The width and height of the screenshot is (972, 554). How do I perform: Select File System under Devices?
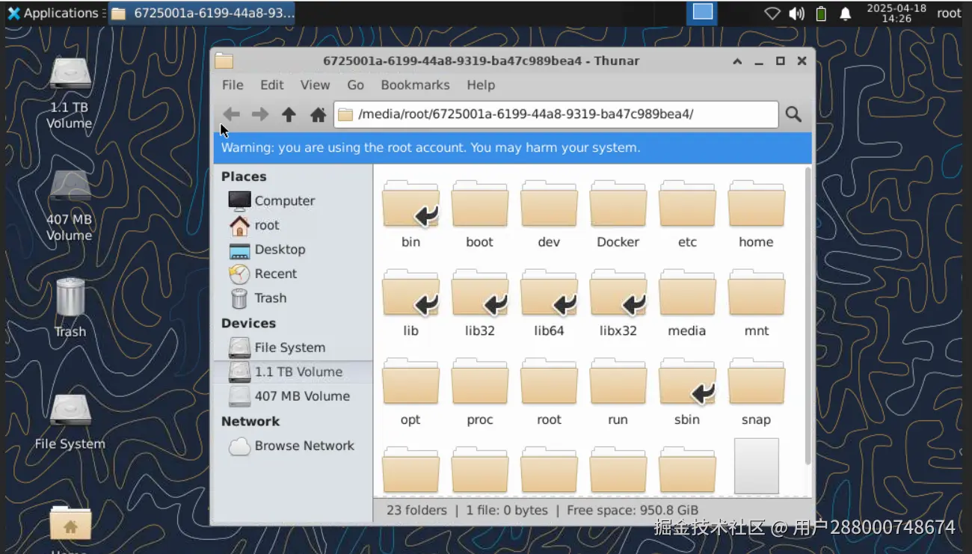(x=293, y=347)
